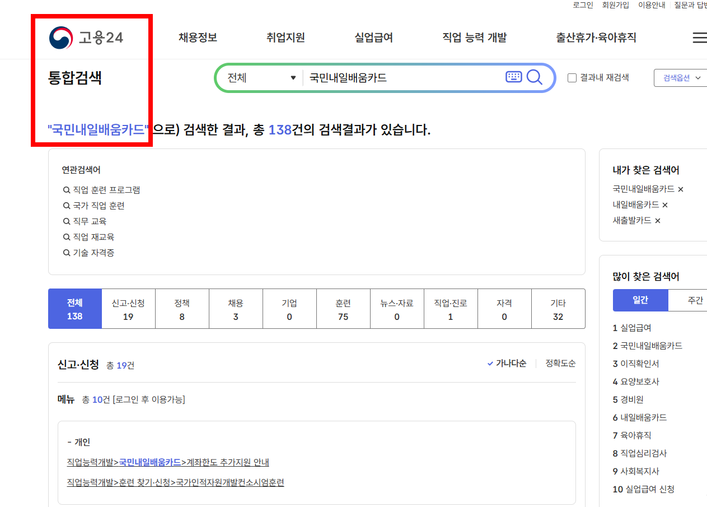Screen dimensions: 707x507
Task: Click the 이용안내 link
Action: click(x=652, y=5)
